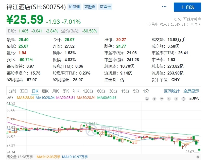Click the 全屏显示 fullscreen link
This screenshot has height=160, width=207.
click(191, 91)
